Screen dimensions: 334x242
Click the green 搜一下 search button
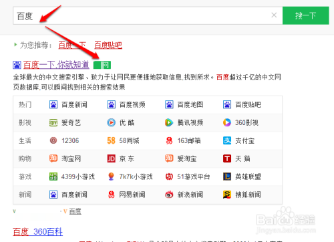coord(306,15)
